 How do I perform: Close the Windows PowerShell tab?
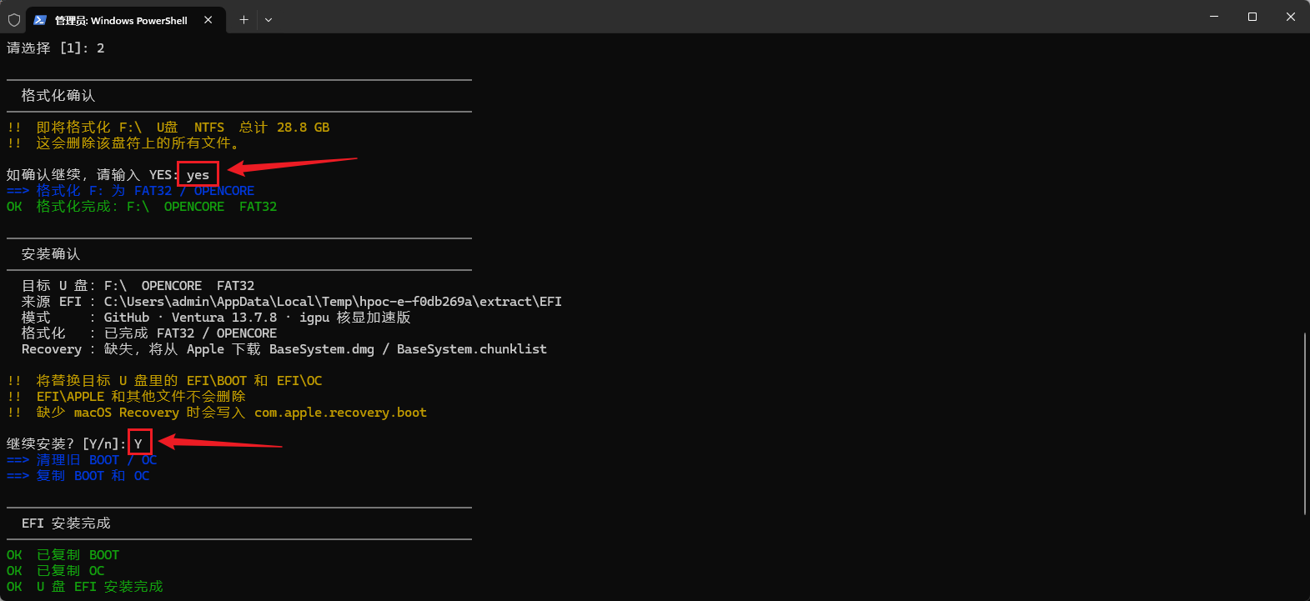click(x=208, y=20)
